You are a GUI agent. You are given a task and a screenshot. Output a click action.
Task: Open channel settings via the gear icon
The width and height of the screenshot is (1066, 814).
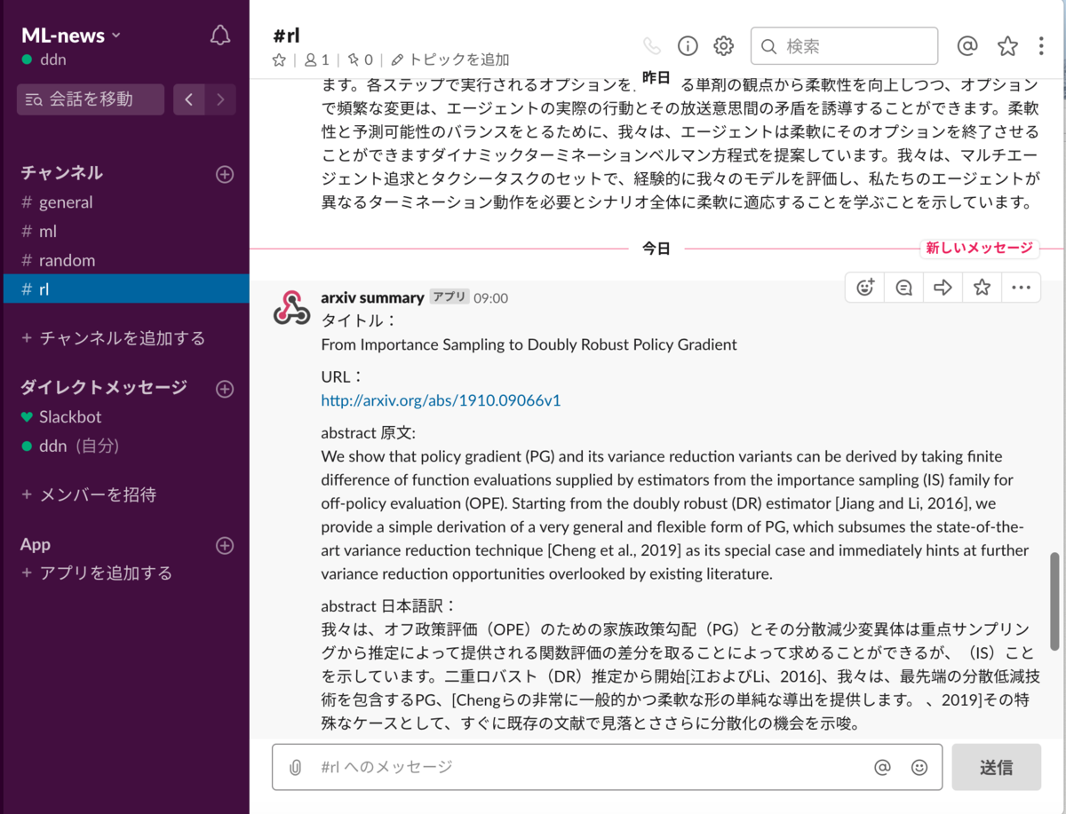pyautogui.click(x=723, y=45)
